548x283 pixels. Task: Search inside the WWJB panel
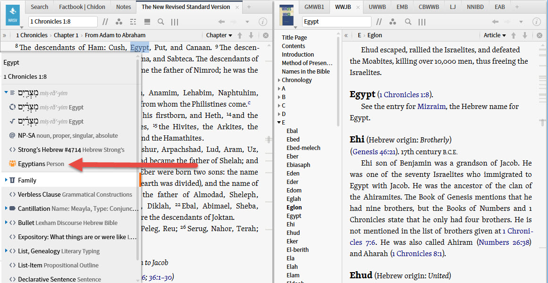[x=407, y=22]
